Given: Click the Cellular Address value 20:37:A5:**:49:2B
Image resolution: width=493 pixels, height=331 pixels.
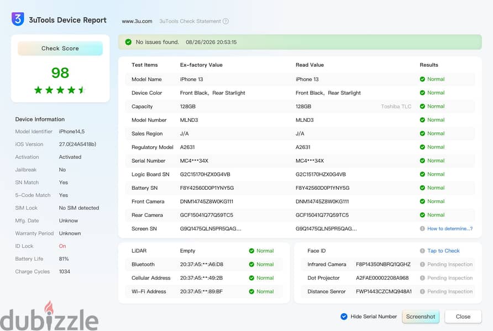Looking at the screenshot, I should (201, 277).
